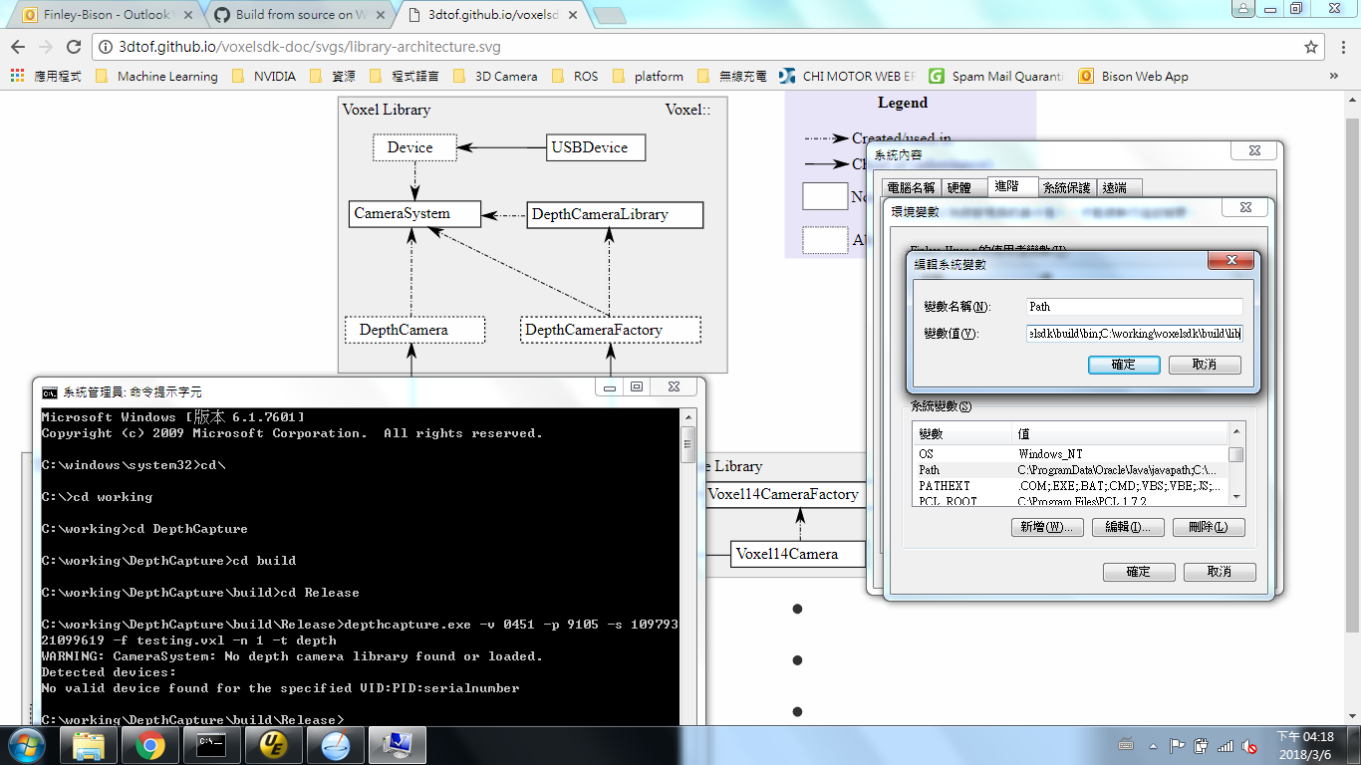Select the 系統保護 tab in the system properties dialog
The height and width of the screenshot is (765, 1361).
pyautogui.click(x=1066, y=187)
